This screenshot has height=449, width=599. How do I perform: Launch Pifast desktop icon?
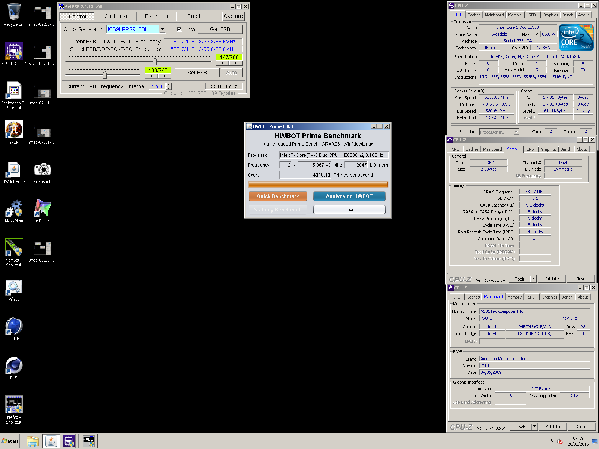14,290
